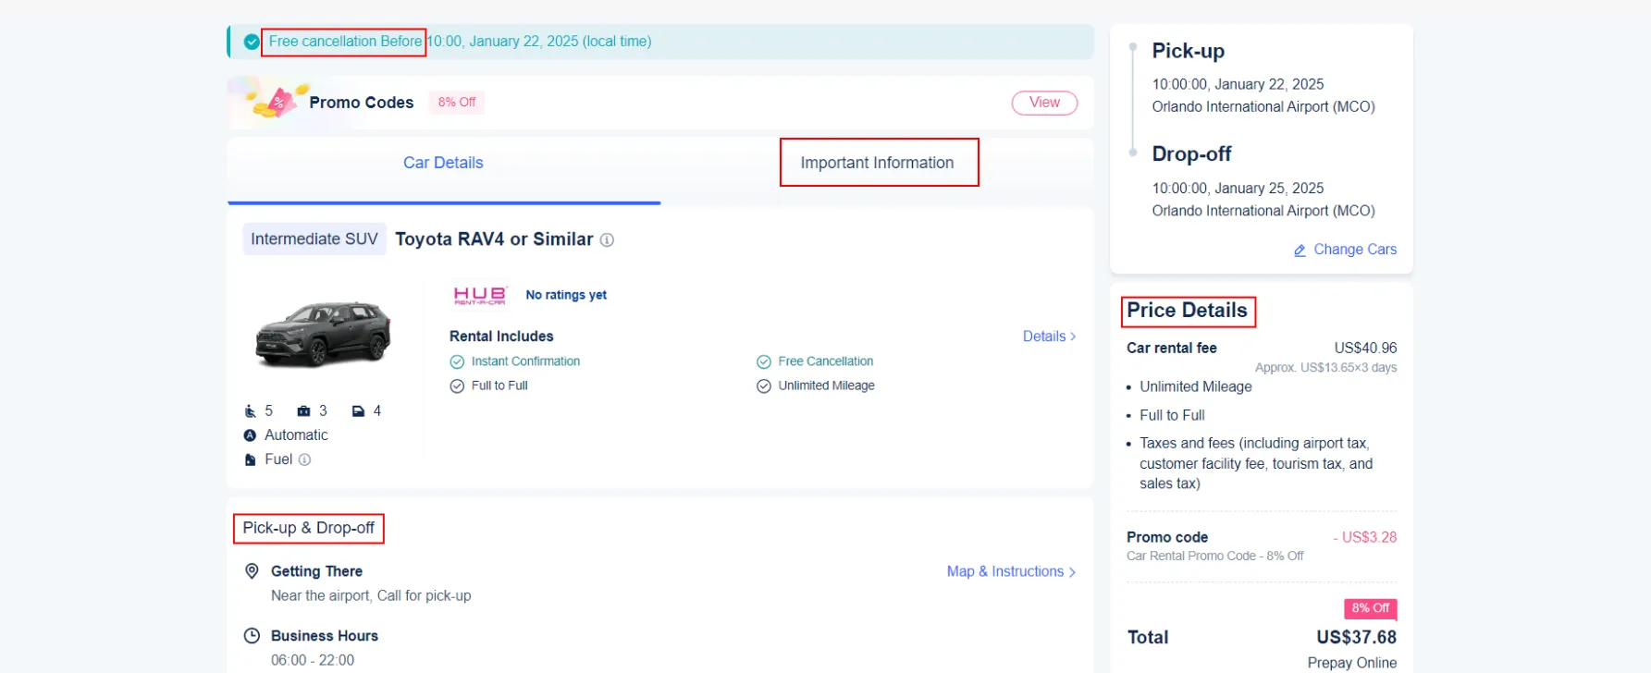Viewport: 1651px width, 673px height.
Task: Click the green free cancellation checkmark icon
Action: coord(251,42)
